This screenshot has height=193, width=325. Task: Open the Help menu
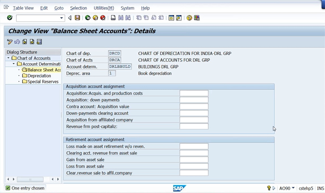coord(145,8)
